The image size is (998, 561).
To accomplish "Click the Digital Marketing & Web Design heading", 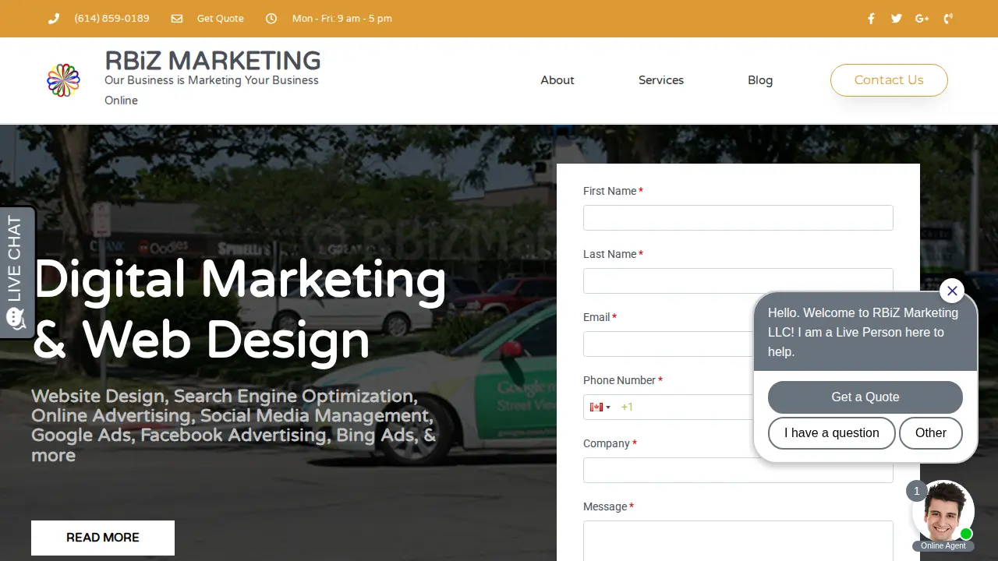I will pyautogui.click(x=240, y=310).
